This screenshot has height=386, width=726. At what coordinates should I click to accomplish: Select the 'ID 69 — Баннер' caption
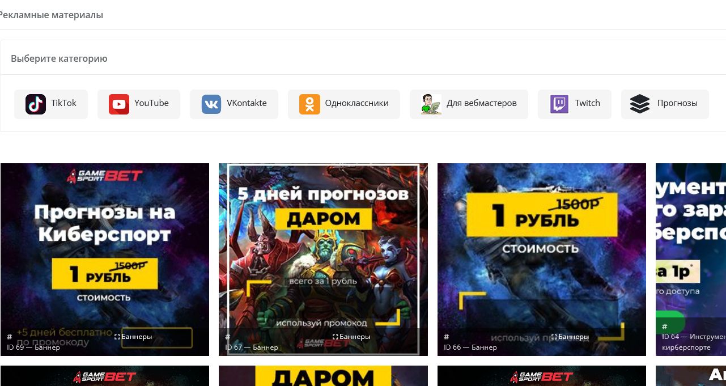[33, 347]
